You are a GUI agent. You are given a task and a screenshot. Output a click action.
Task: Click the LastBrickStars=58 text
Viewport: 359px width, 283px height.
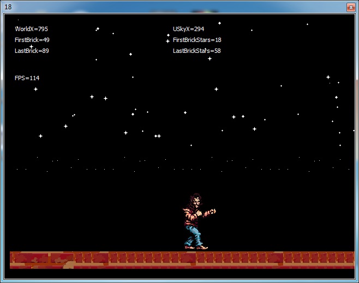click(x=197, y=51)
